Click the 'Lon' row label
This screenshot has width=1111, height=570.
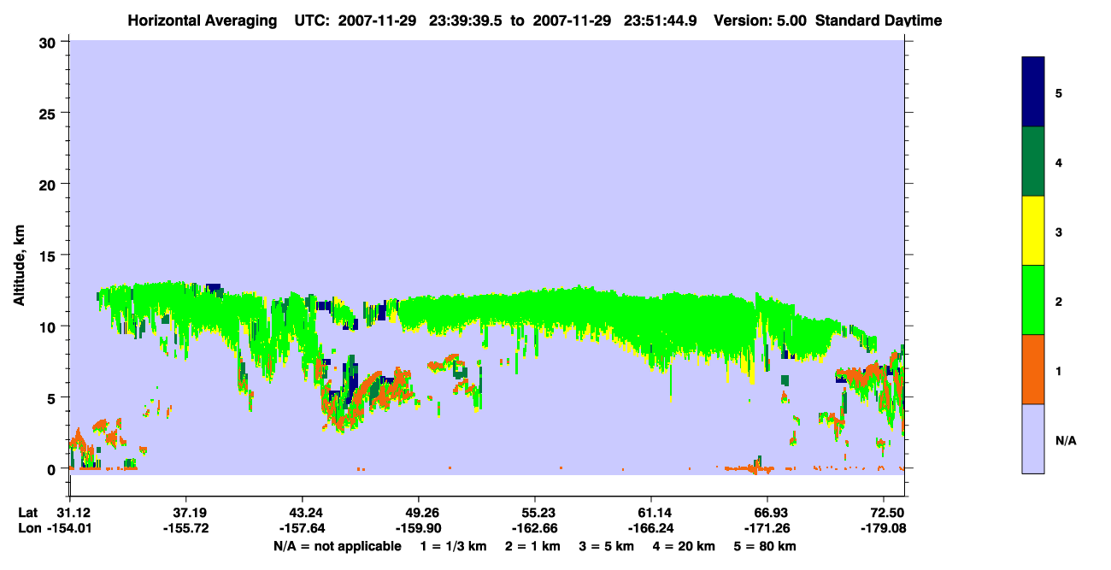[x=28, y=528]
